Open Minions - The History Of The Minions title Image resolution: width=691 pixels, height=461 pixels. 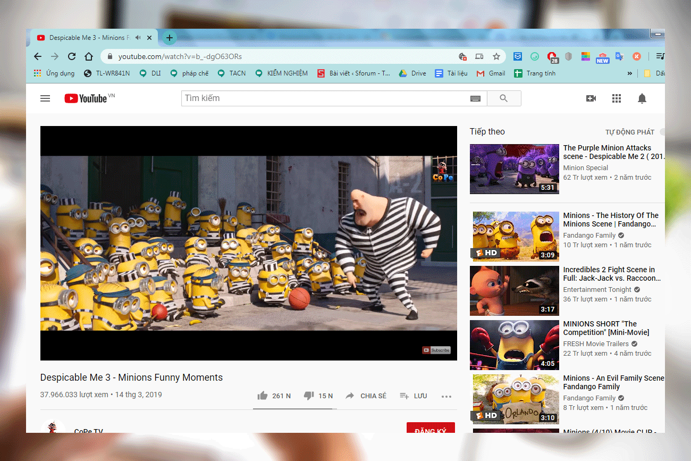611,220
